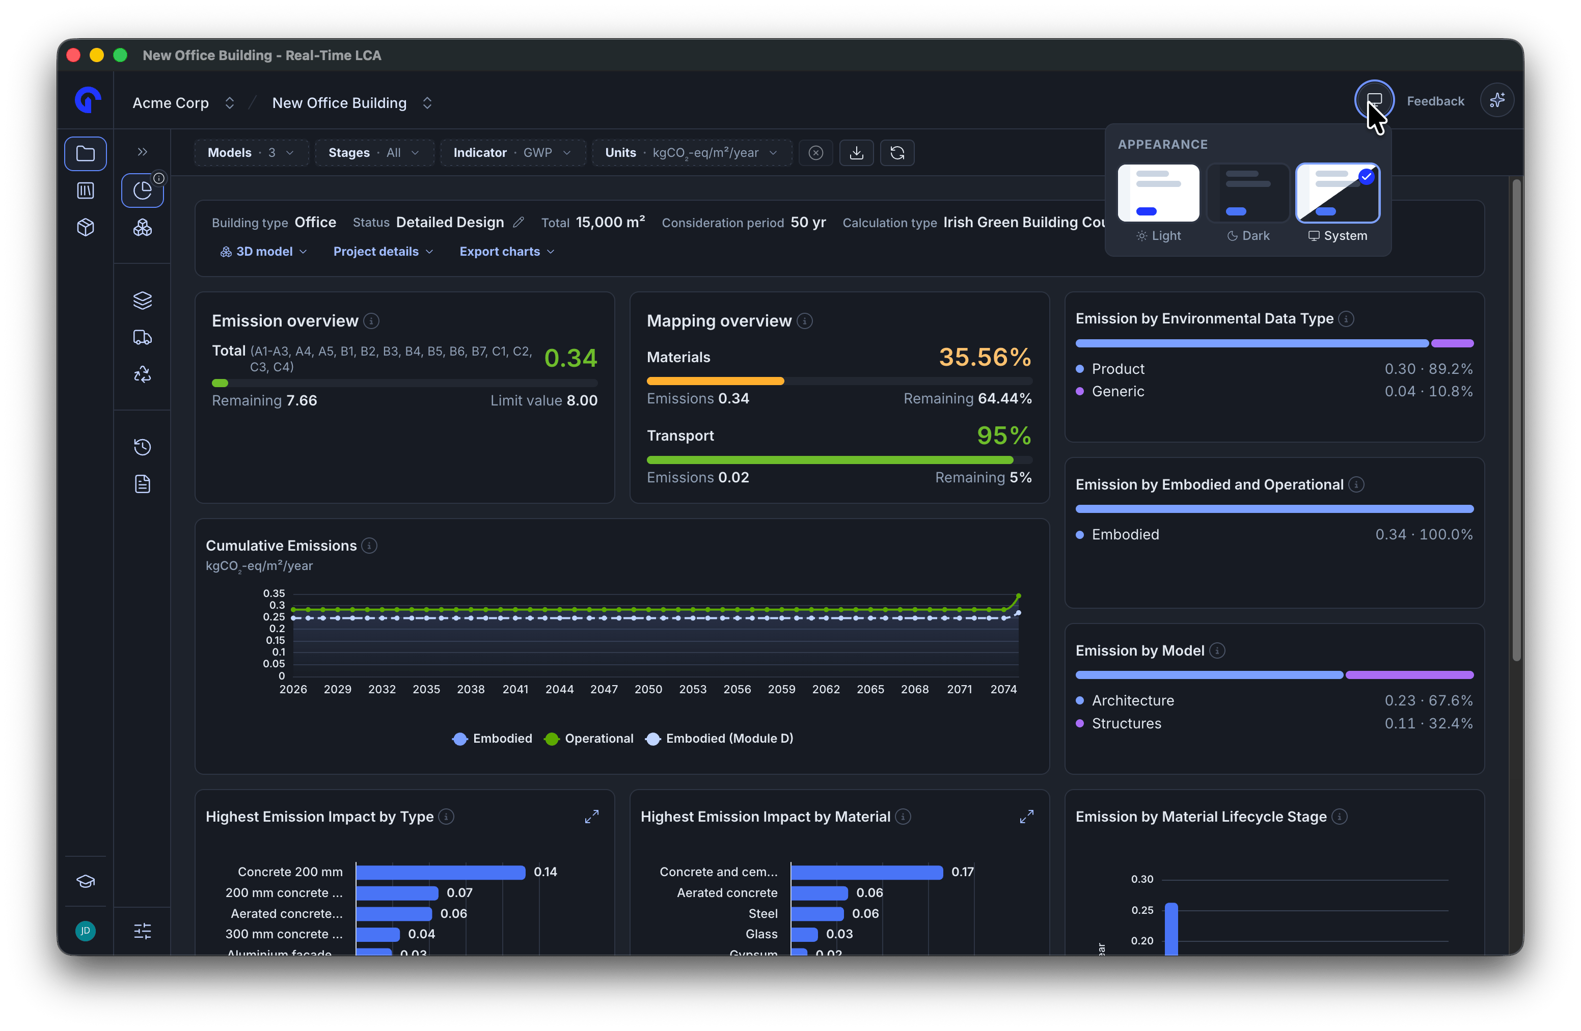Open the Export charts menu

(x=506, y=252)
